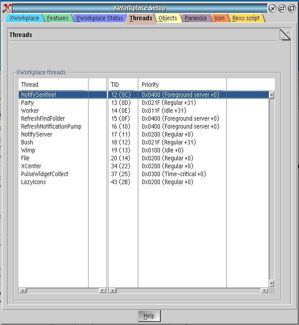
Task: Click TID value 43 (2B)
Action: pyautogui.click(x=121, y=182)
